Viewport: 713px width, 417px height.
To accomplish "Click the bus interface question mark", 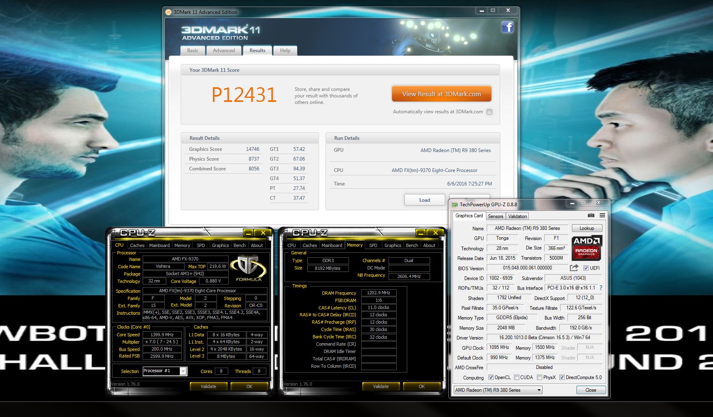I will click(601, 288).
